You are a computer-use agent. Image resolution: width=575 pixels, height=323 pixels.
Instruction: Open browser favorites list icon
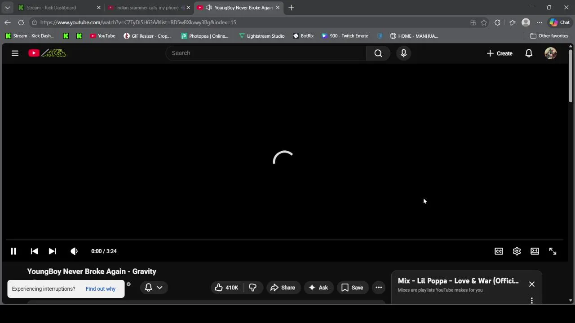(x=513, y=22)
